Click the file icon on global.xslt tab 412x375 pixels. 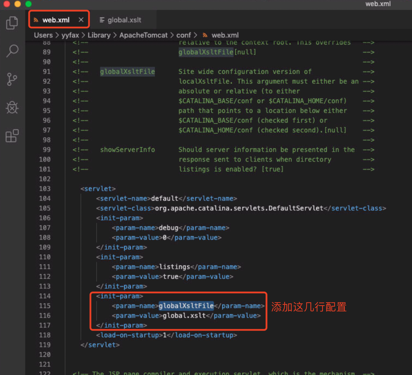pos(102,20)
